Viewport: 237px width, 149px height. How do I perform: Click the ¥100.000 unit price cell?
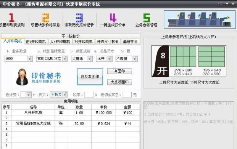coord(104,112)
